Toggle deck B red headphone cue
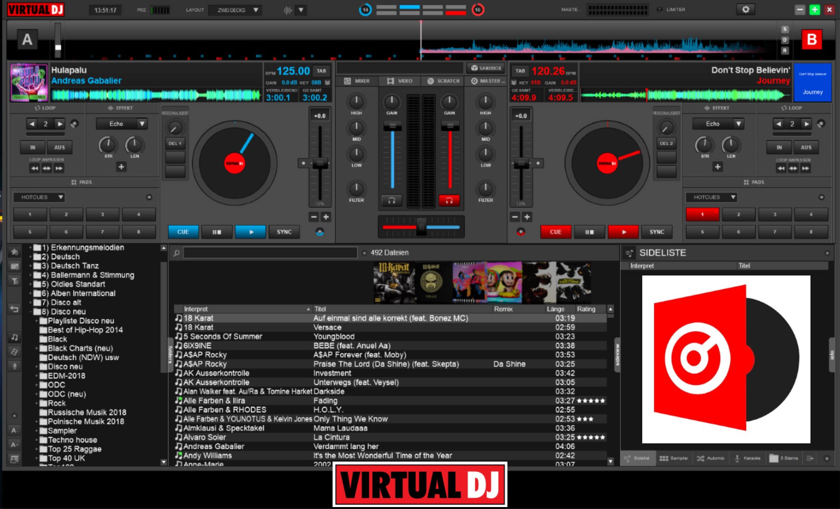The image size is (840, 509). coord(449,200)
